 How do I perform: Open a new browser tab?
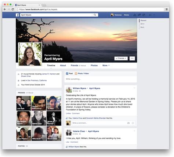pyautogui.click(x=44, y=5)
